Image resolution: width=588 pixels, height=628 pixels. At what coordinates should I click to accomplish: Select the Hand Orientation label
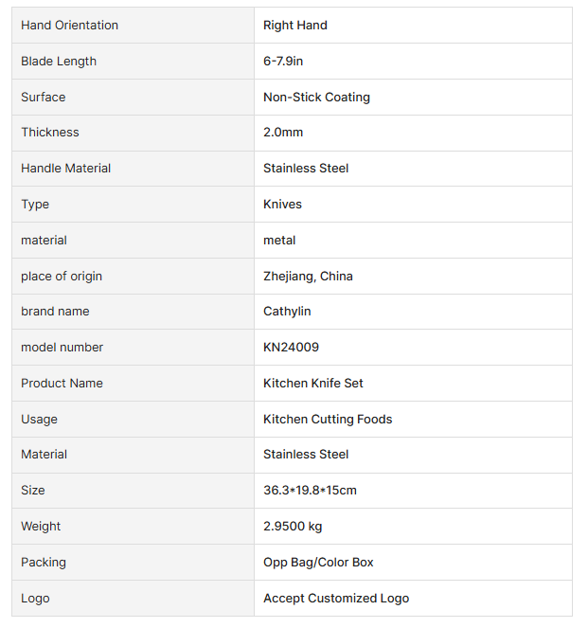tap(70, 26)
